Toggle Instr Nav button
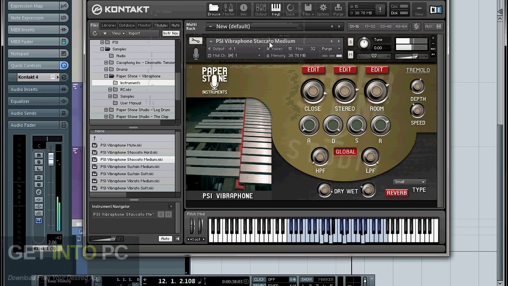508x286 pixels. click(x=171, y=33)
